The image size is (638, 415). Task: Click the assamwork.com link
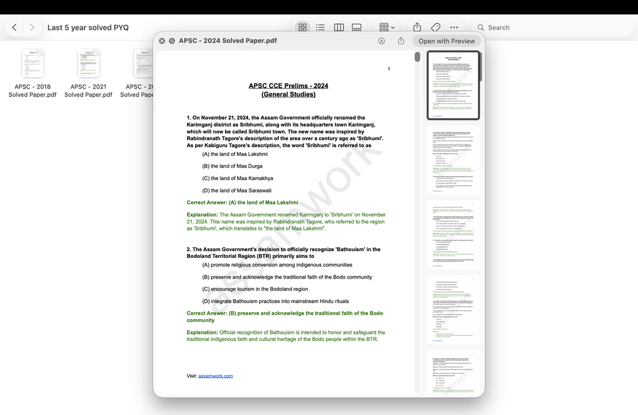click(x=215, y=376)
